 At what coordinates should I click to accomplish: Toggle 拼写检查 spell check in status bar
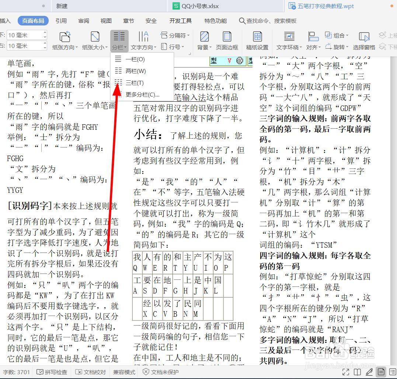pyautogui.click(x=52, y=372)
